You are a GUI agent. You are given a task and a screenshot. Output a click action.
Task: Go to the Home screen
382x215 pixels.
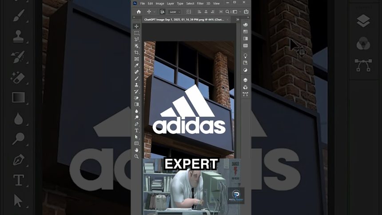point(139,12)
